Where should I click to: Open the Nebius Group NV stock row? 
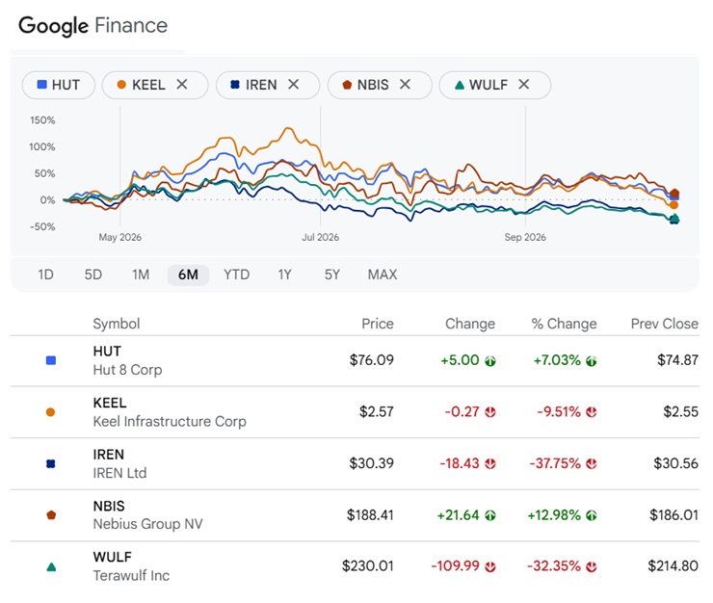(355, 515)
